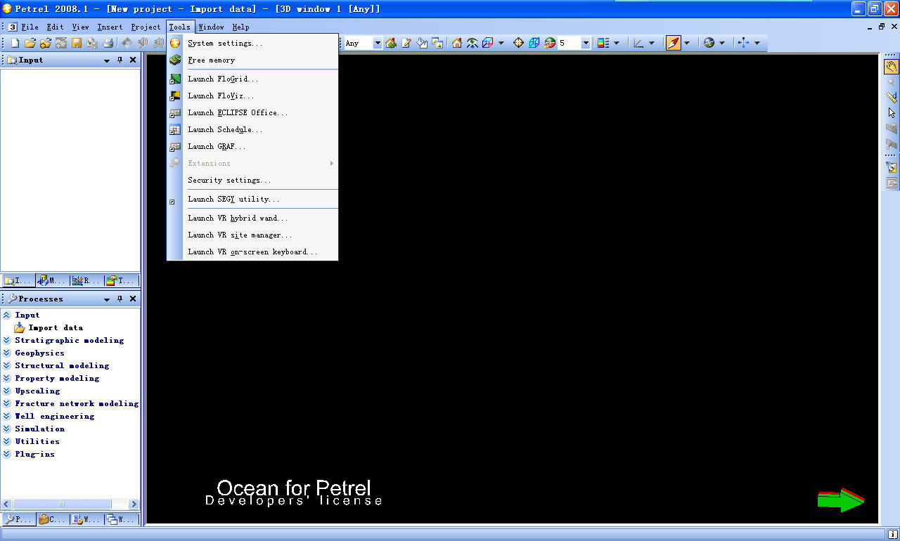Close the Processes panel

click(x=133, y=299)
